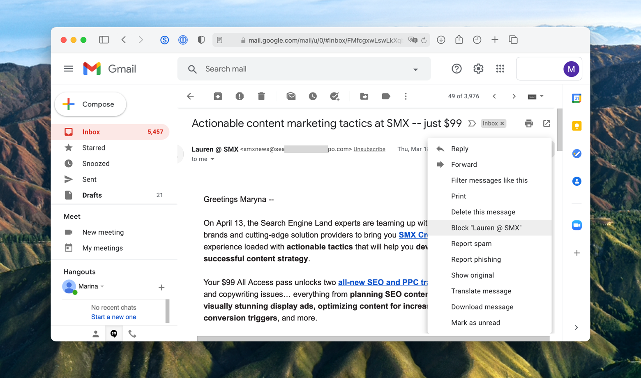641x378 pixels.
Task: Click Start a new one link
Action: pos(113,317)
